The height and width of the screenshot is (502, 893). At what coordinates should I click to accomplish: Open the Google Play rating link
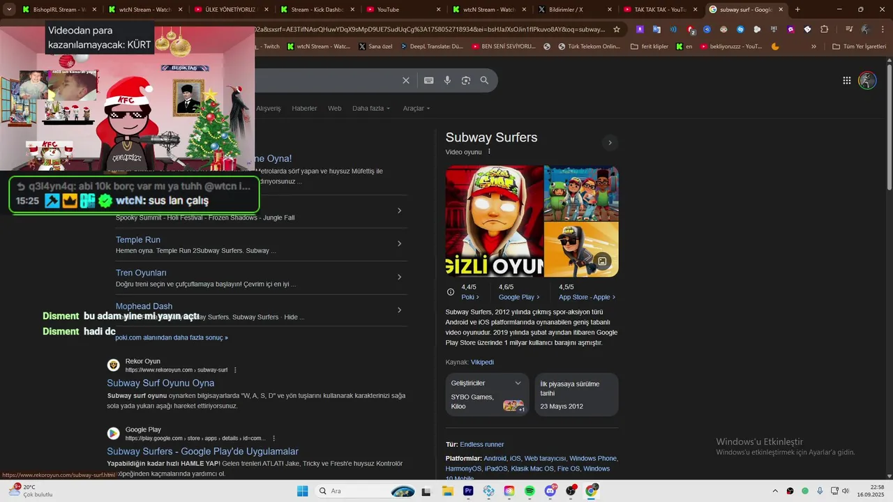519,297
